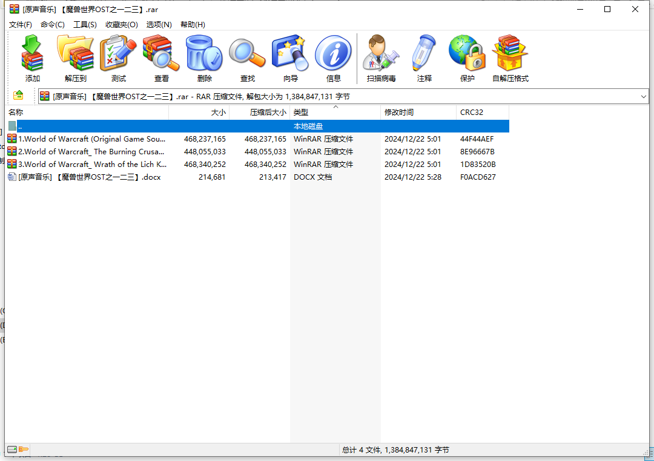The image size is (654, 461).
Task: Click the DOCX 文档 type cell
Action: point(313,177)
